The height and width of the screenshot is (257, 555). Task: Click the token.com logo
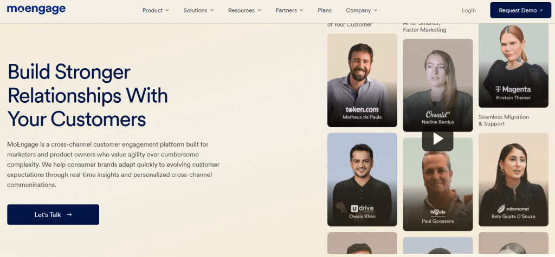coord(362,110)
